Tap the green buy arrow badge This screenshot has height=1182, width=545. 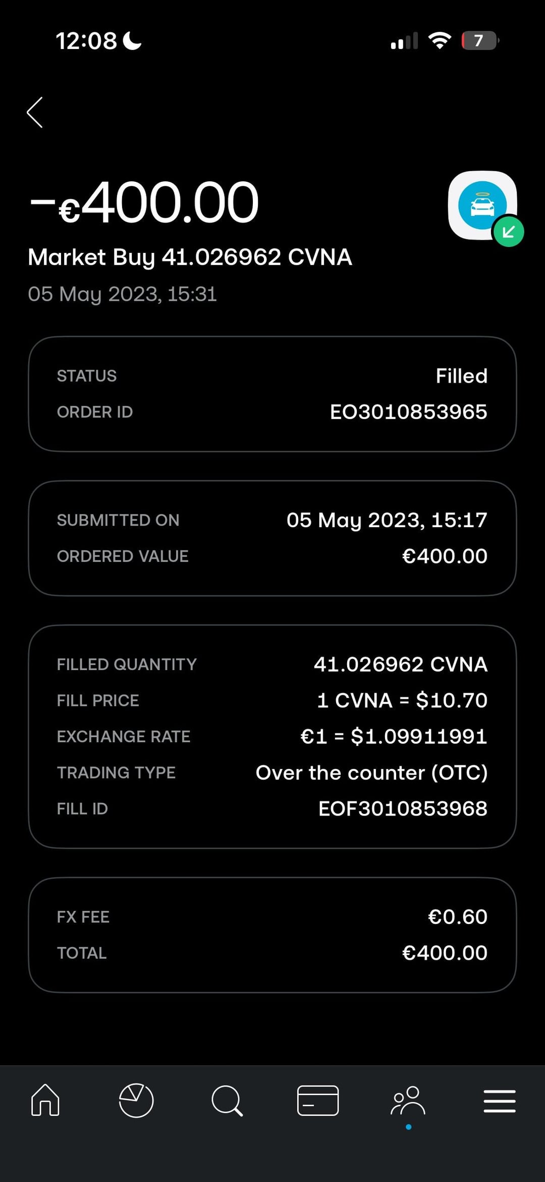coord(509,232)
